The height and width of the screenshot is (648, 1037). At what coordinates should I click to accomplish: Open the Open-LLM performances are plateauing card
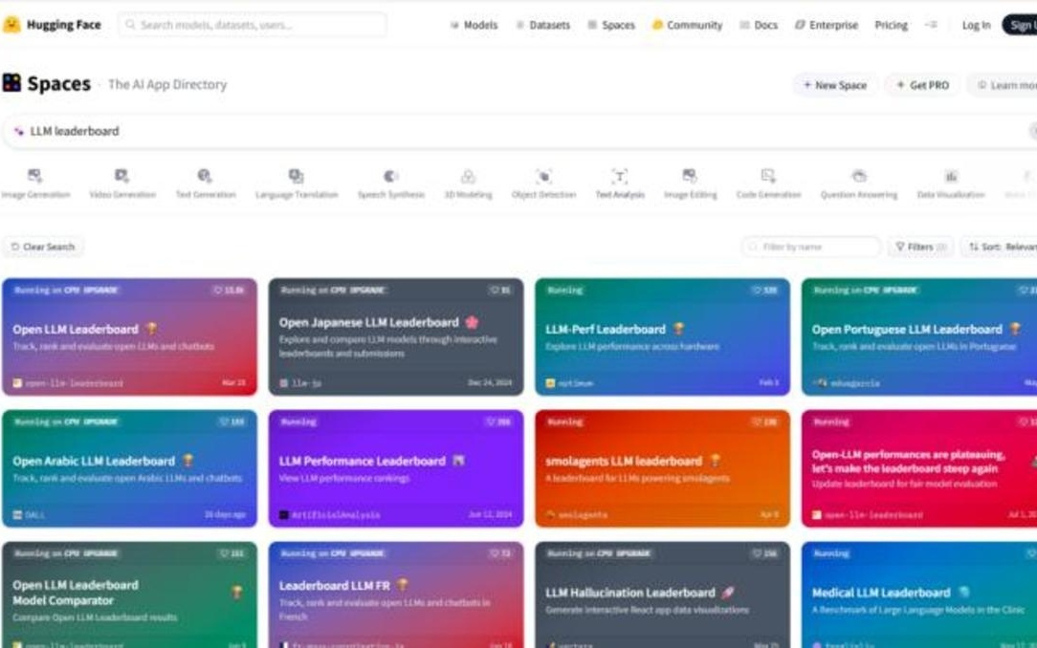point(919,468)
